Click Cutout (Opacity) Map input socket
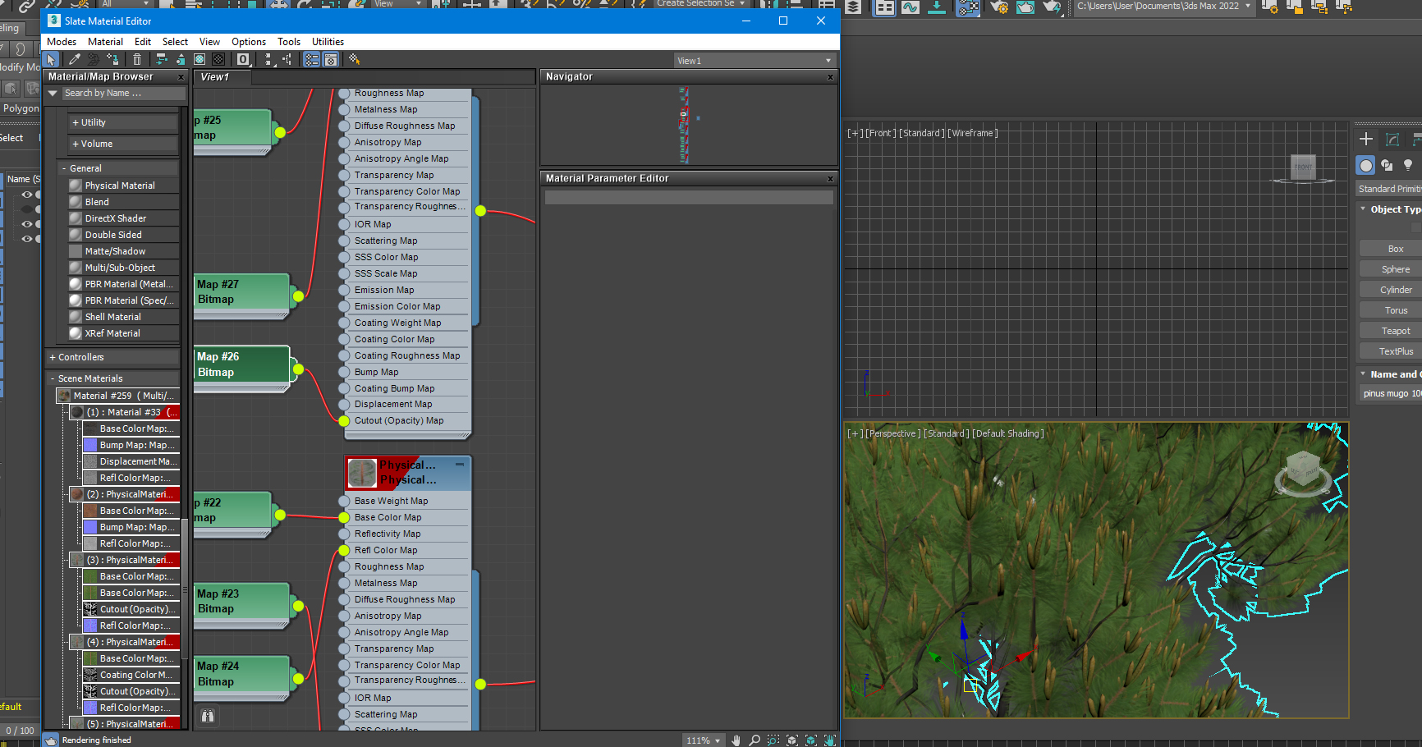The image size is (1422, 747). (344, 420)
